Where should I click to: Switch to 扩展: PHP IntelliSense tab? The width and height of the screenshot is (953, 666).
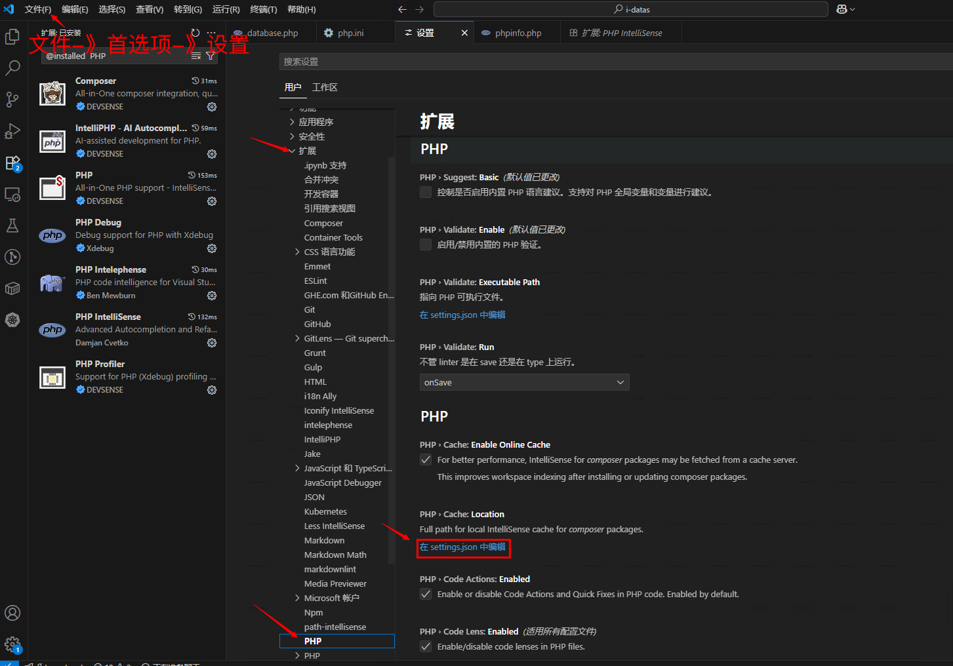(621, 33)
